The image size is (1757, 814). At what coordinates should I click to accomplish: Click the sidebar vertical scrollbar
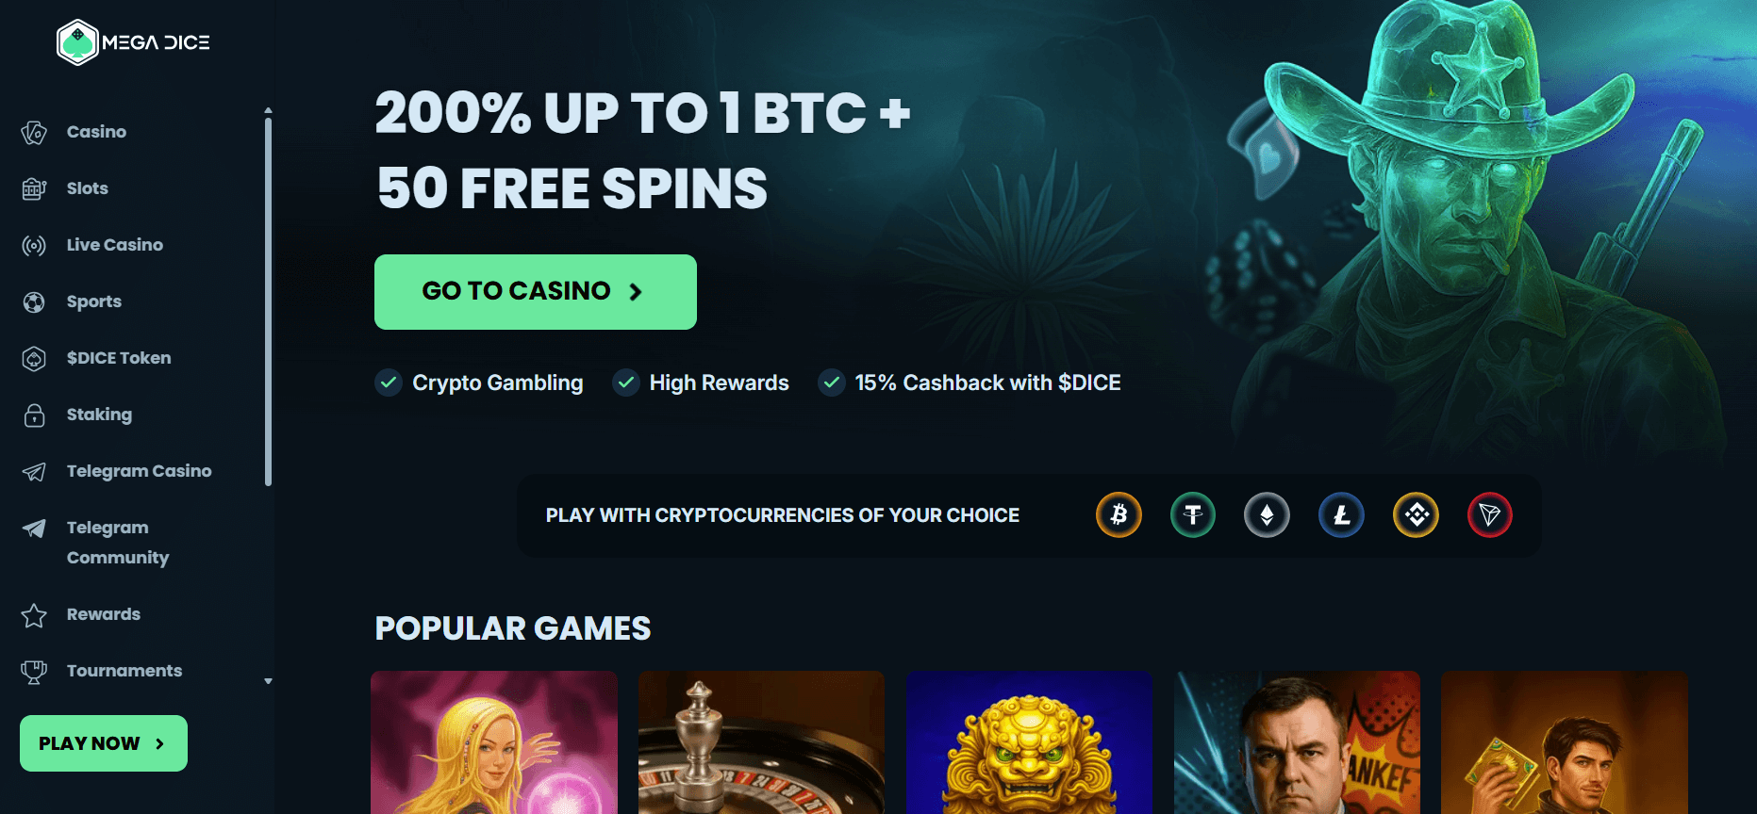pos(268,301)
